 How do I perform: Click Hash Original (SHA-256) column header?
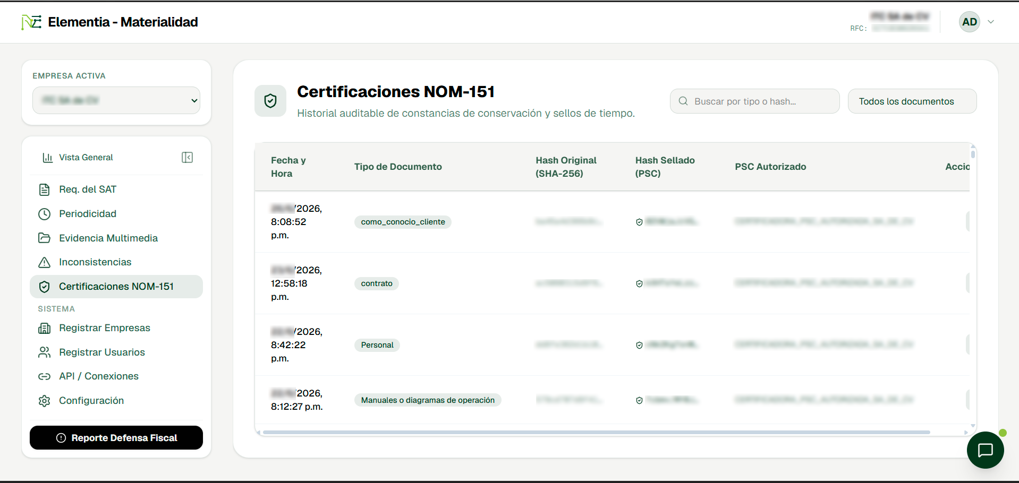pos(566,167)
